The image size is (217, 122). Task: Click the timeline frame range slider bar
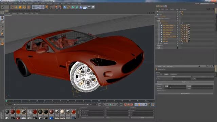pos(51,104)
